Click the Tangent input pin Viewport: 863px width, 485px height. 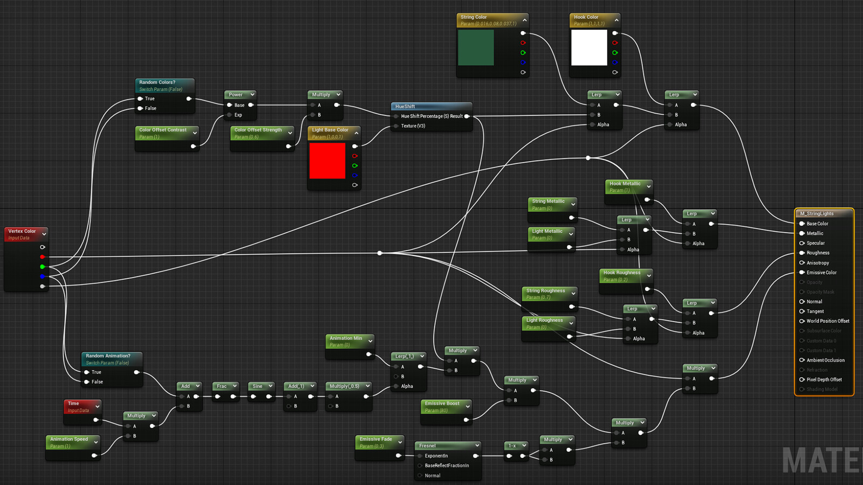[802, 311]
